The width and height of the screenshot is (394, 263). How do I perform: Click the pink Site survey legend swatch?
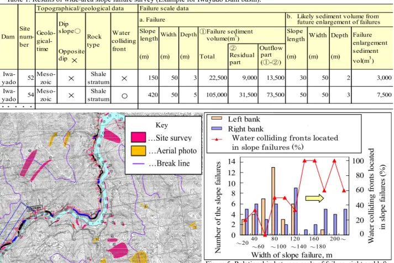[138, 137]
